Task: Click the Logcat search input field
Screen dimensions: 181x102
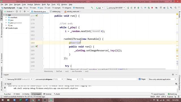Action: [x=109, y=79]
